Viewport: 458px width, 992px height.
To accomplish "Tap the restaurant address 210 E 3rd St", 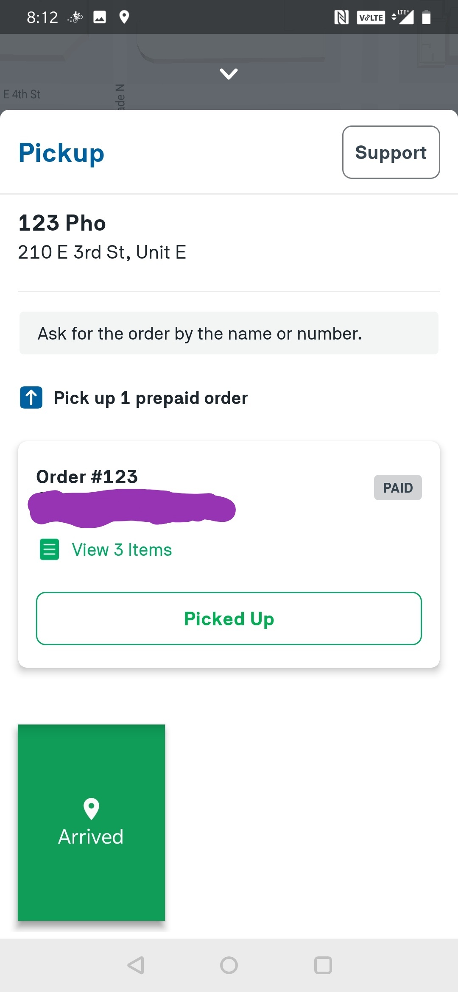I will pyautogui.click(x=102, y=252).
